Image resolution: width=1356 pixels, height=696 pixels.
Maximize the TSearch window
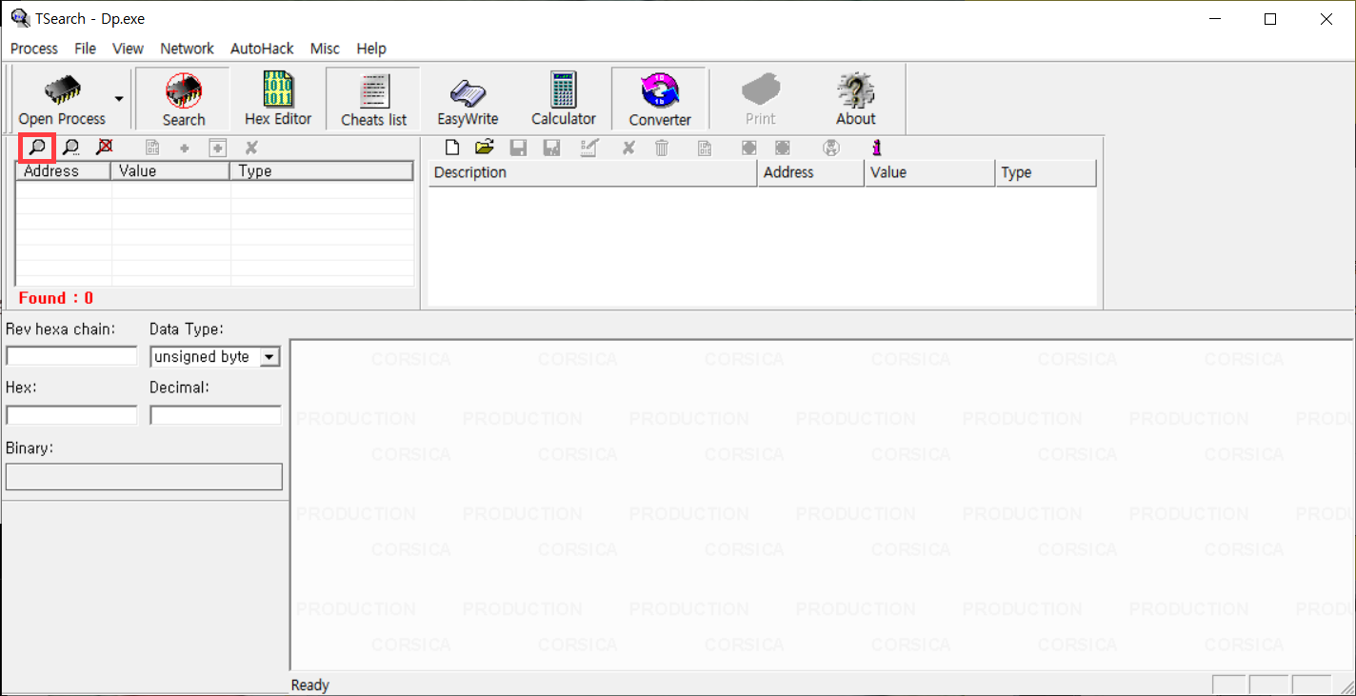1269,19
